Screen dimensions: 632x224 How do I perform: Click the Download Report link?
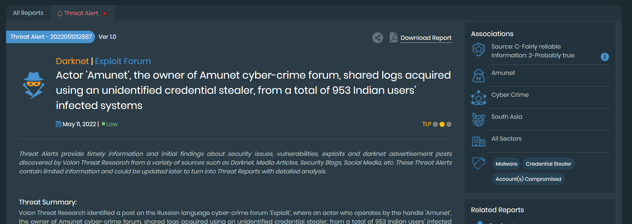[x=426, y=38]
